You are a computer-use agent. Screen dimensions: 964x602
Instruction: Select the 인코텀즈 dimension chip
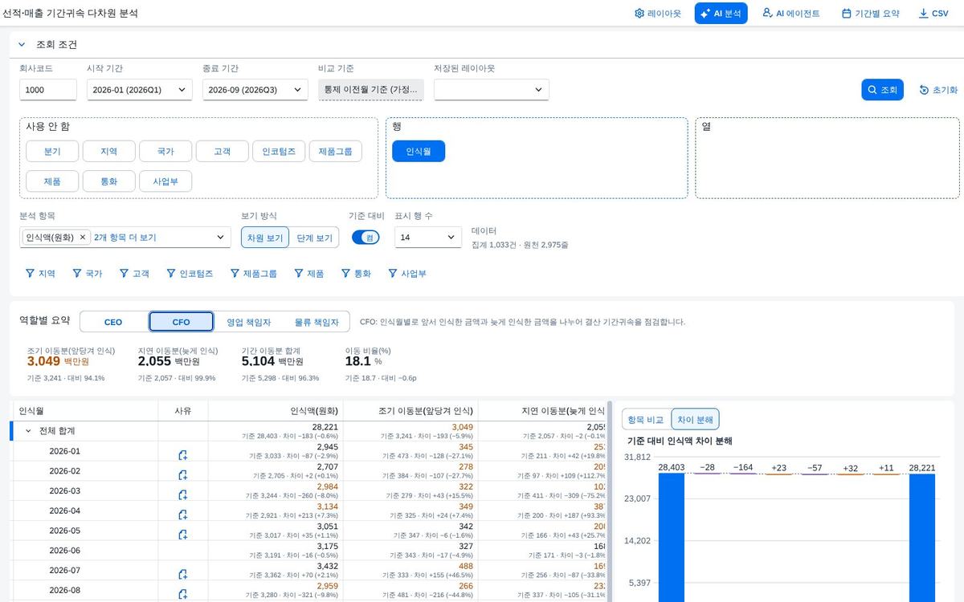coord(279,151)
